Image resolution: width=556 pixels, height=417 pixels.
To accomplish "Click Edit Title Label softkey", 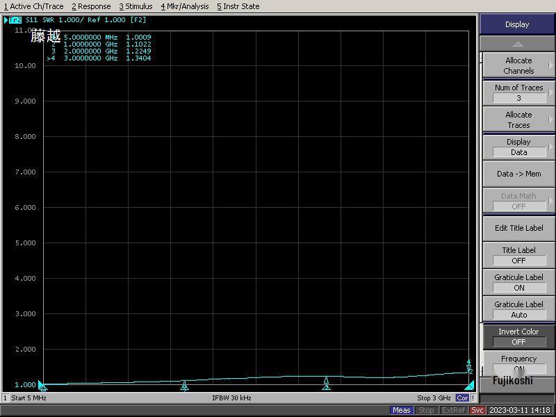I will 518,228.
